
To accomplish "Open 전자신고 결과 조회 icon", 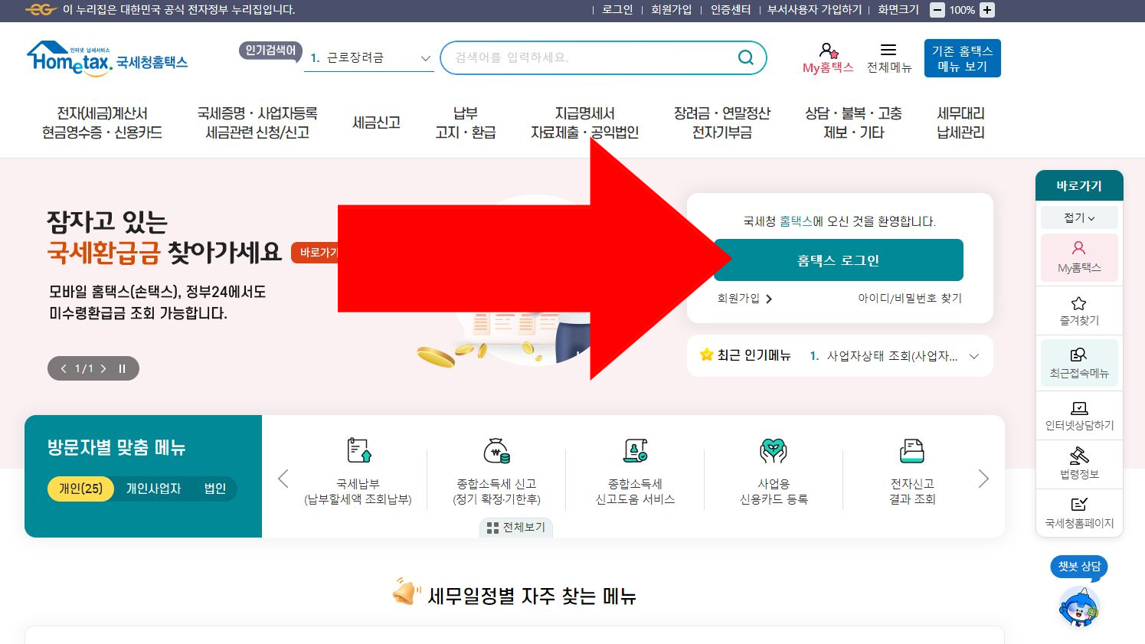I will coord(911,451).
